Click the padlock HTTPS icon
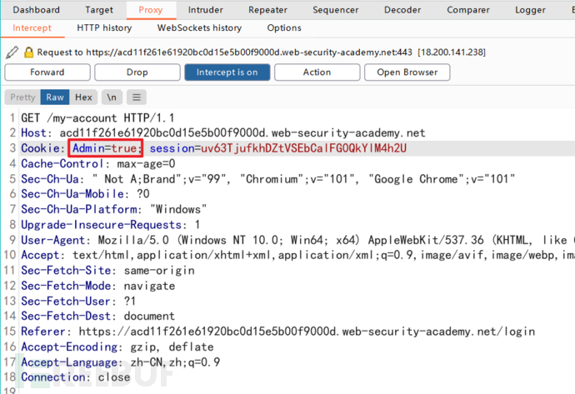Screen dimensions: 575x394 click(x=27, y=52)
